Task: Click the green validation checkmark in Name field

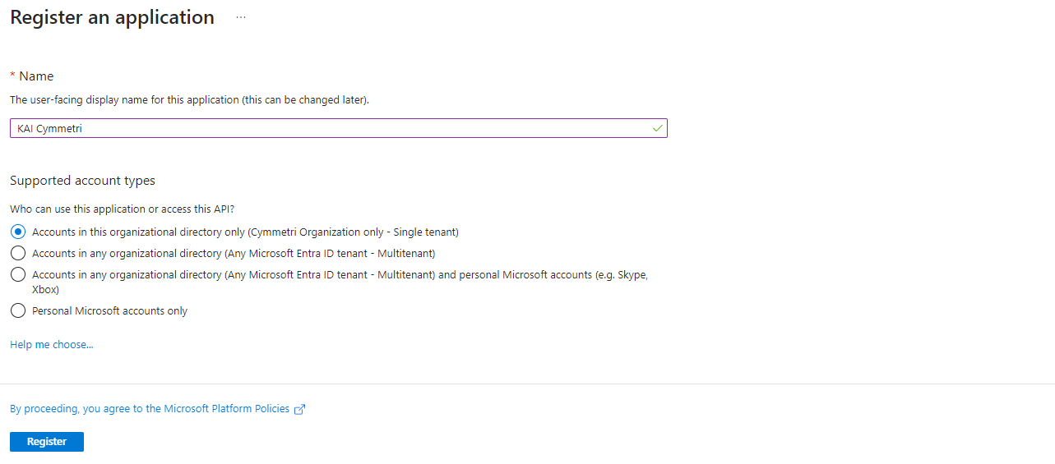Action: (657, 129)
